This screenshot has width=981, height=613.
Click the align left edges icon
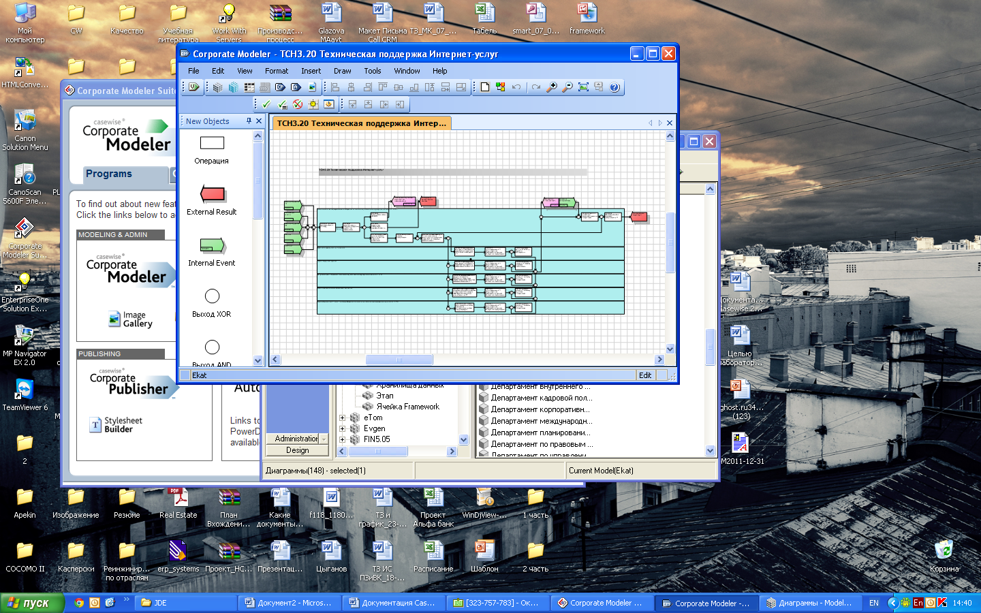335,87
